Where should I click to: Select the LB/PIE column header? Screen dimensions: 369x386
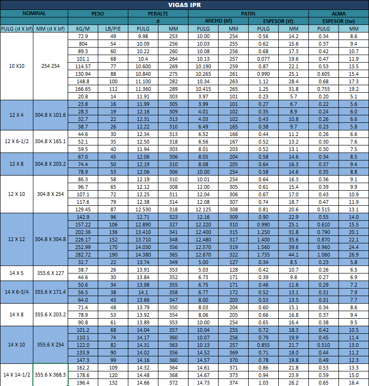pos(113,29)
